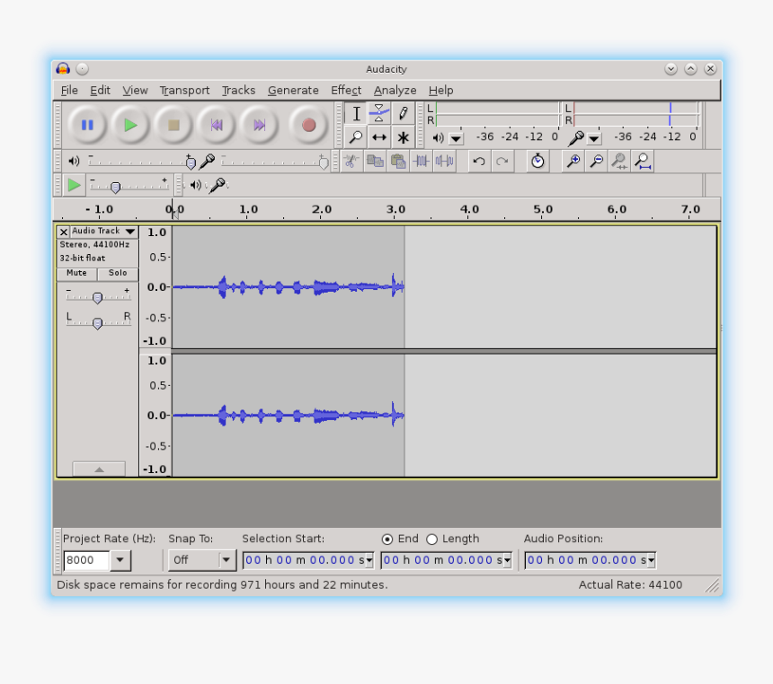773x684 pixels.
Task: Select the Multi-Tool mode
Action: 403,136
